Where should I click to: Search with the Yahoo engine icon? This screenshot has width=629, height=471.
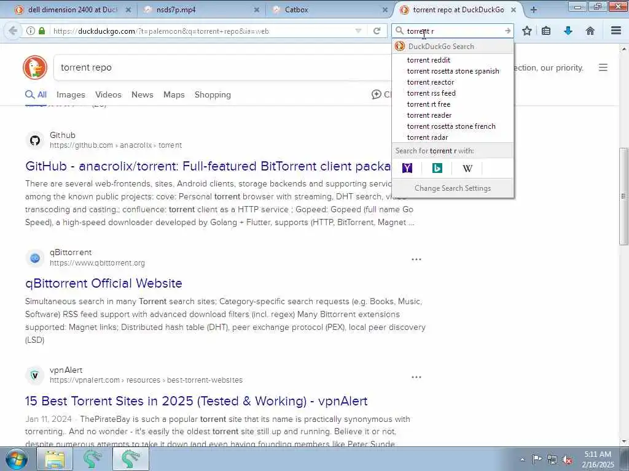407,168
